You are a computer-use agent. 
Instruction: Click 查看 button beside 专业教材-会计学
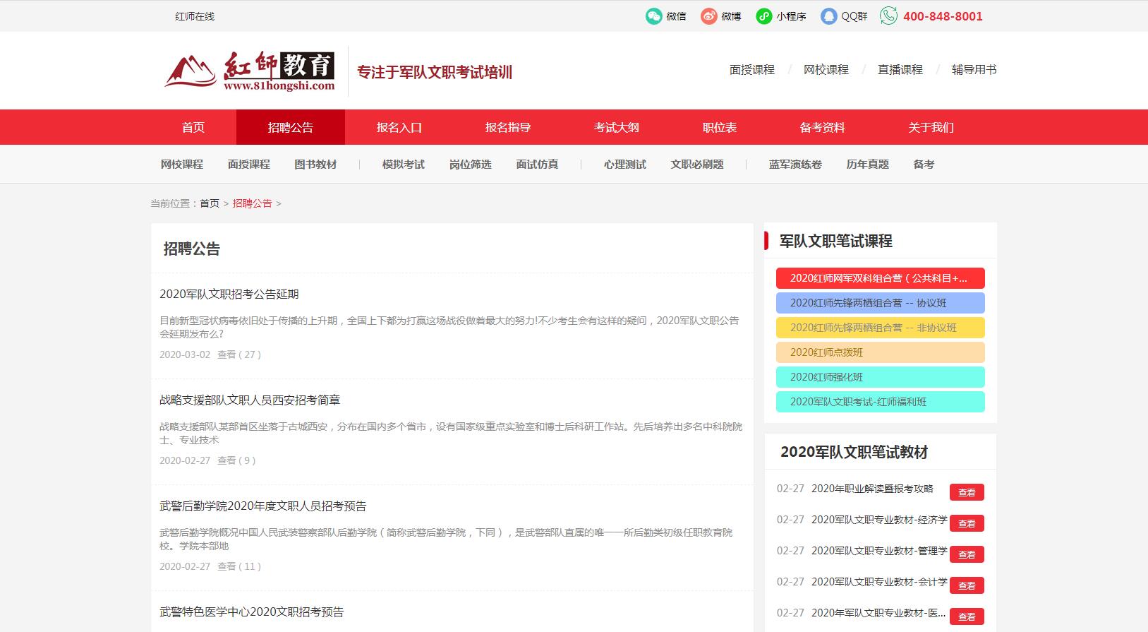click(967, 585)
